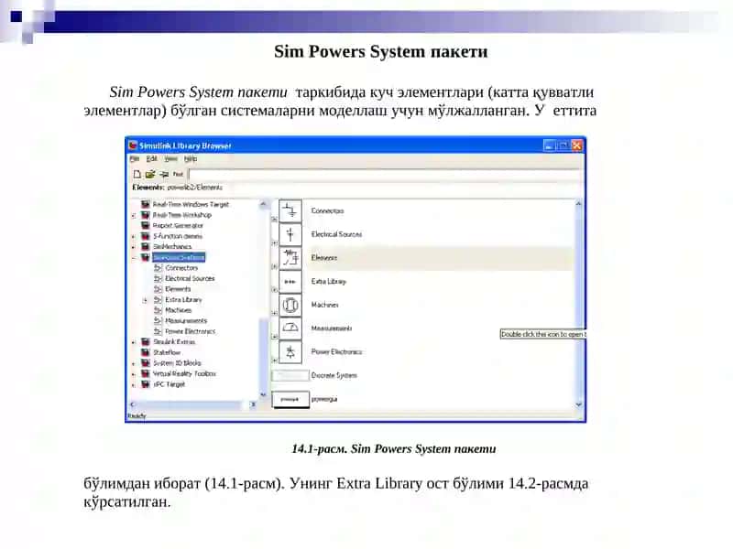Open the Measurements gauge block icon

pyautogui.click(x=290, y=328)
